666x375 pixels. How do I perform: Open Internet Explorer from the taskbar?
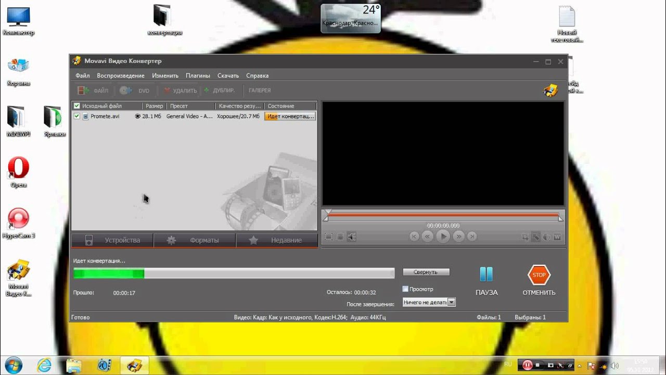tap(45, 365)
